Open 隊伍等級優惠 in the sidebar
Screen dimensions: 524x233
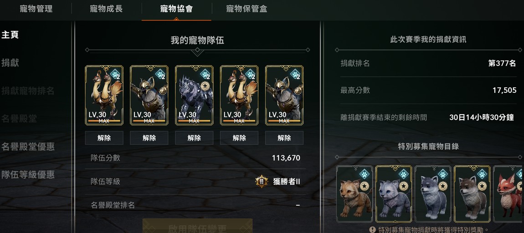28,174
